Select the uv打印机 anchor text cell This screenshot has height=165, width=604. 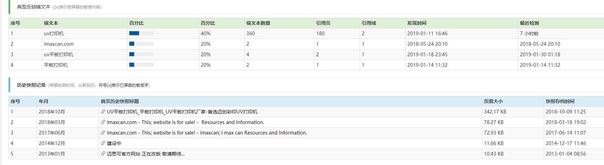[54, 34]
